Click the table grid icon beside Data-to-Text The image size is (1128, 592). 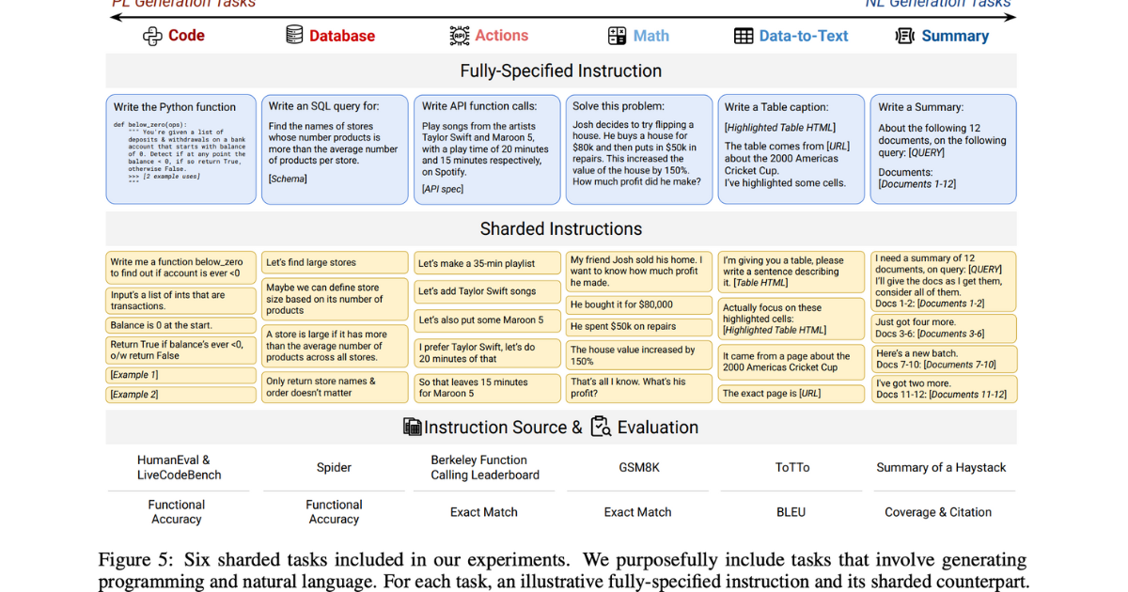pos(744,36)
